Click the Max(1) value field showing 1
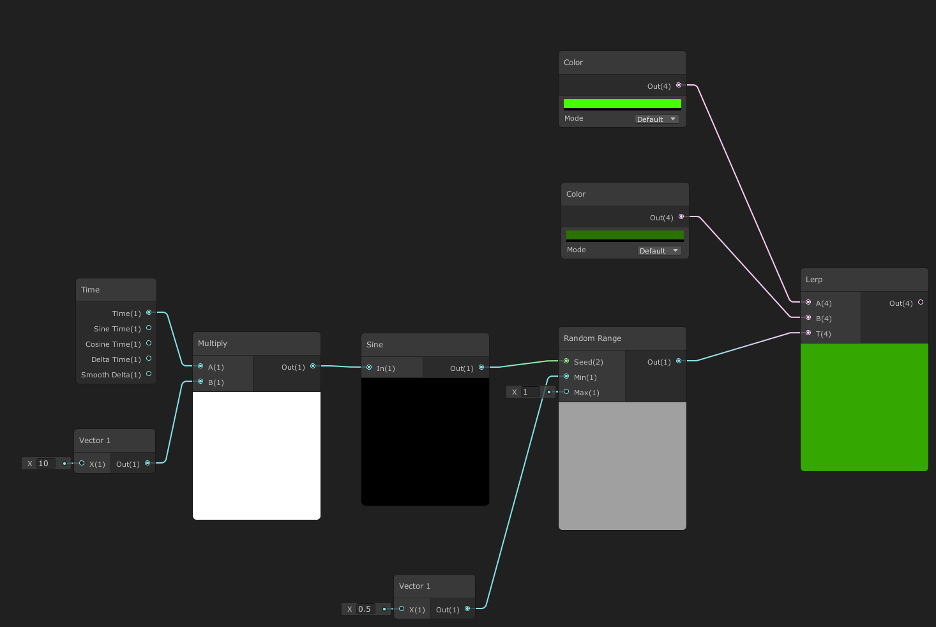This screenshot has height=627, width=936. (530, 391)
